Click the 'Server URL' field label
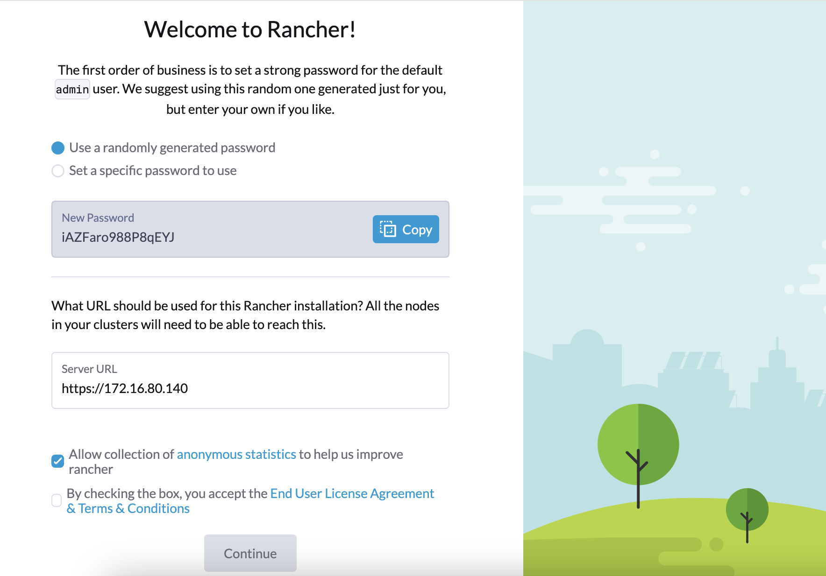 (x=89, y=369)
